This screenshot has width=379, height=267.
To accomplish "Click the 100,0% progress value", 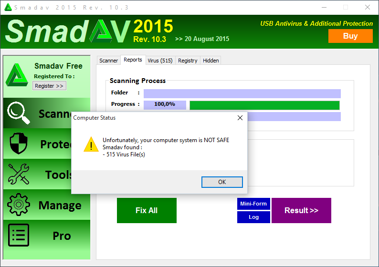I will (165, 105).
